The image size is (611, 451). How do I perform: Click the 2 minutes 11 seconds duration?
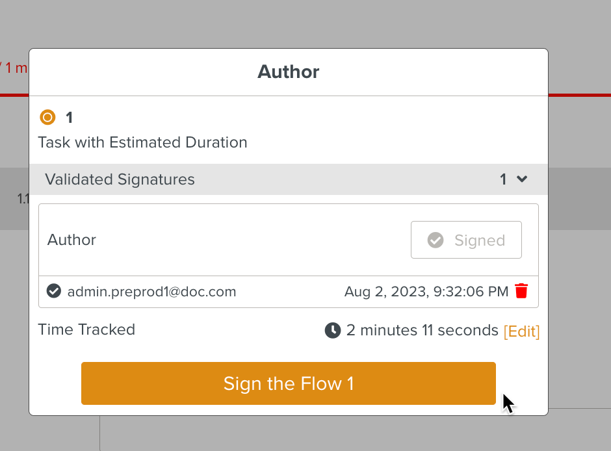click(422, 330)
